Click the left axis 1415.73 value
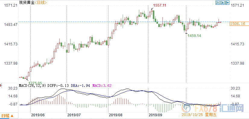The width and height of the screenshot is (249, 119). [11, 44]
